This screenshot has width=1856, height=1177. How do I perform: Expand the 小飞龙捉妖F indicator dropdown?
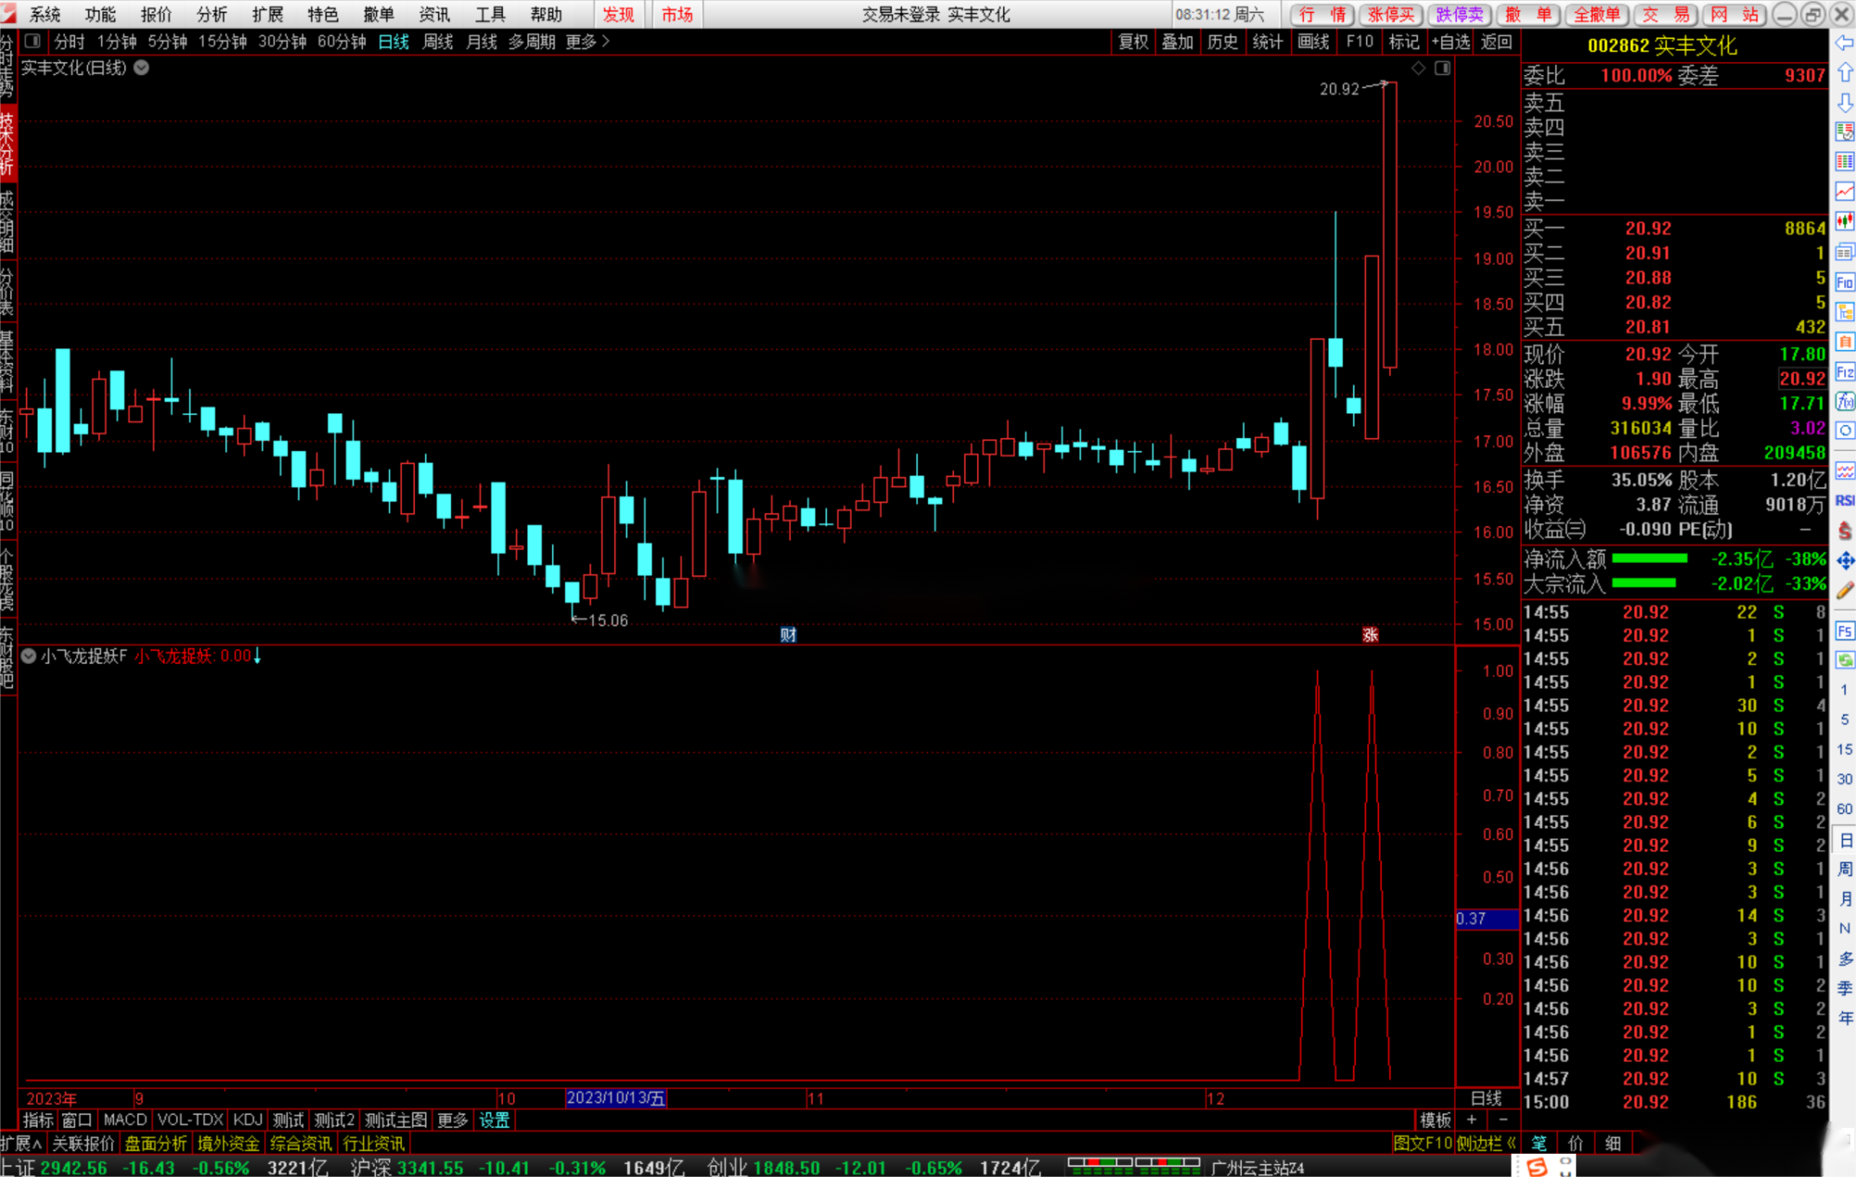[x=29, y=656]
